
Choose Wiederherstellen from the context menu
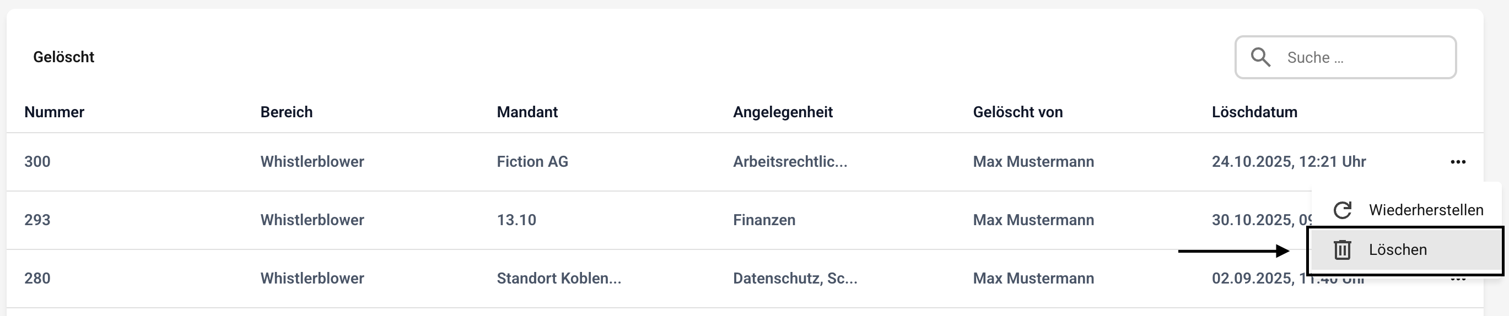coord(1425,210)
